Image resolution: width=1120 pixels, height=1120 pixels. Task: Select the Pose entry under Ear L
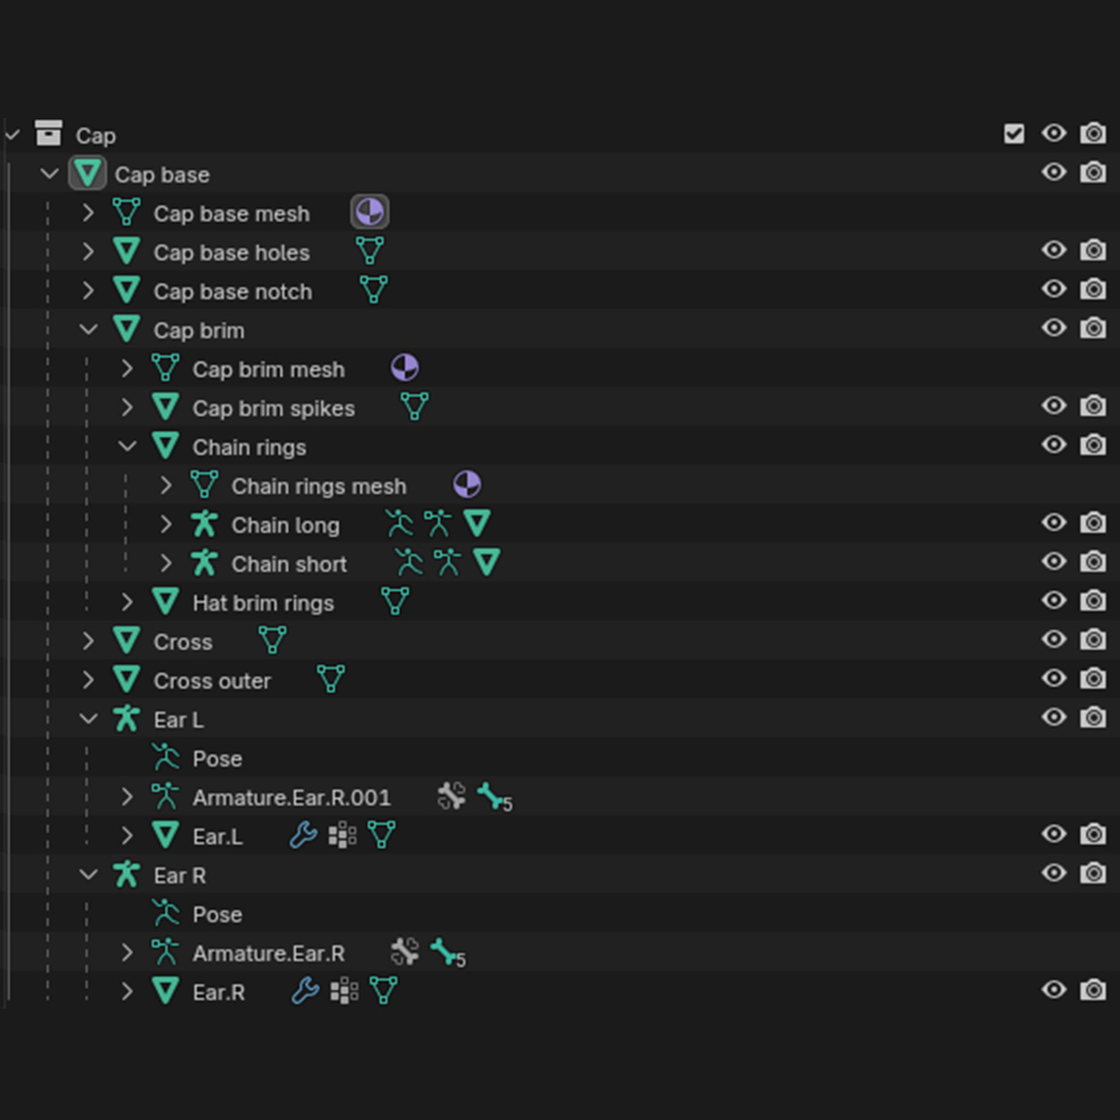pos(216,759)
